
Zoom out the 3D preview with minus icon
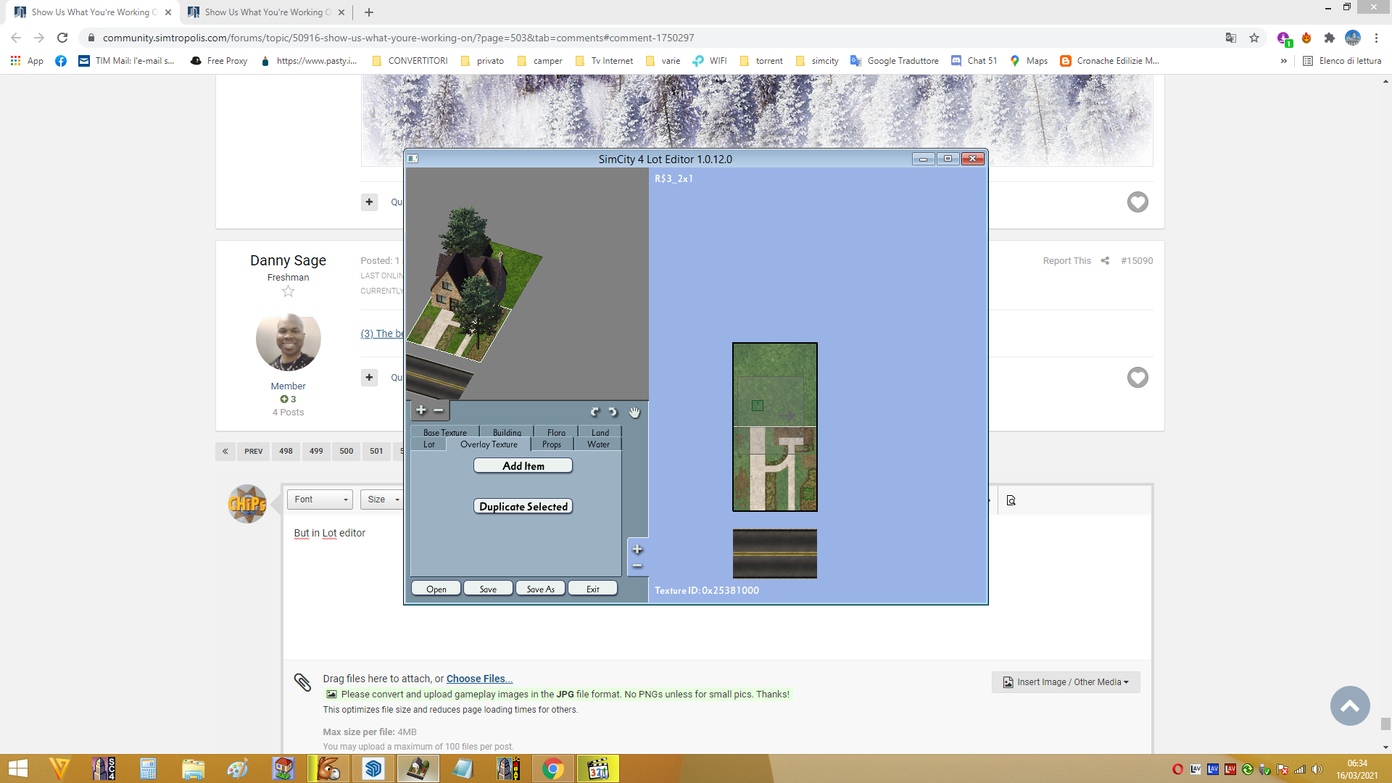click(x=439, y=410)
